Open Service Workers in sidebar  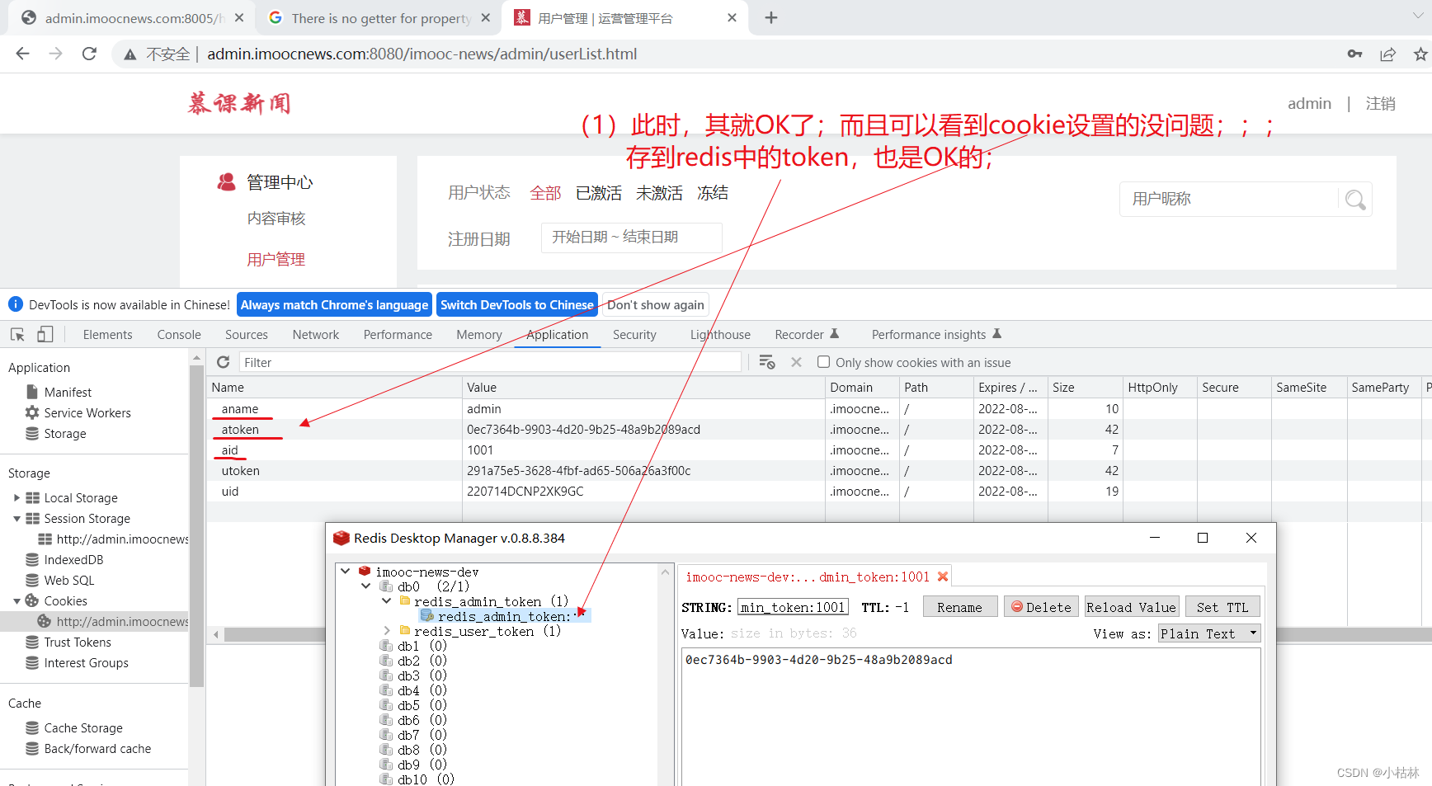click(x=87, y=413)
